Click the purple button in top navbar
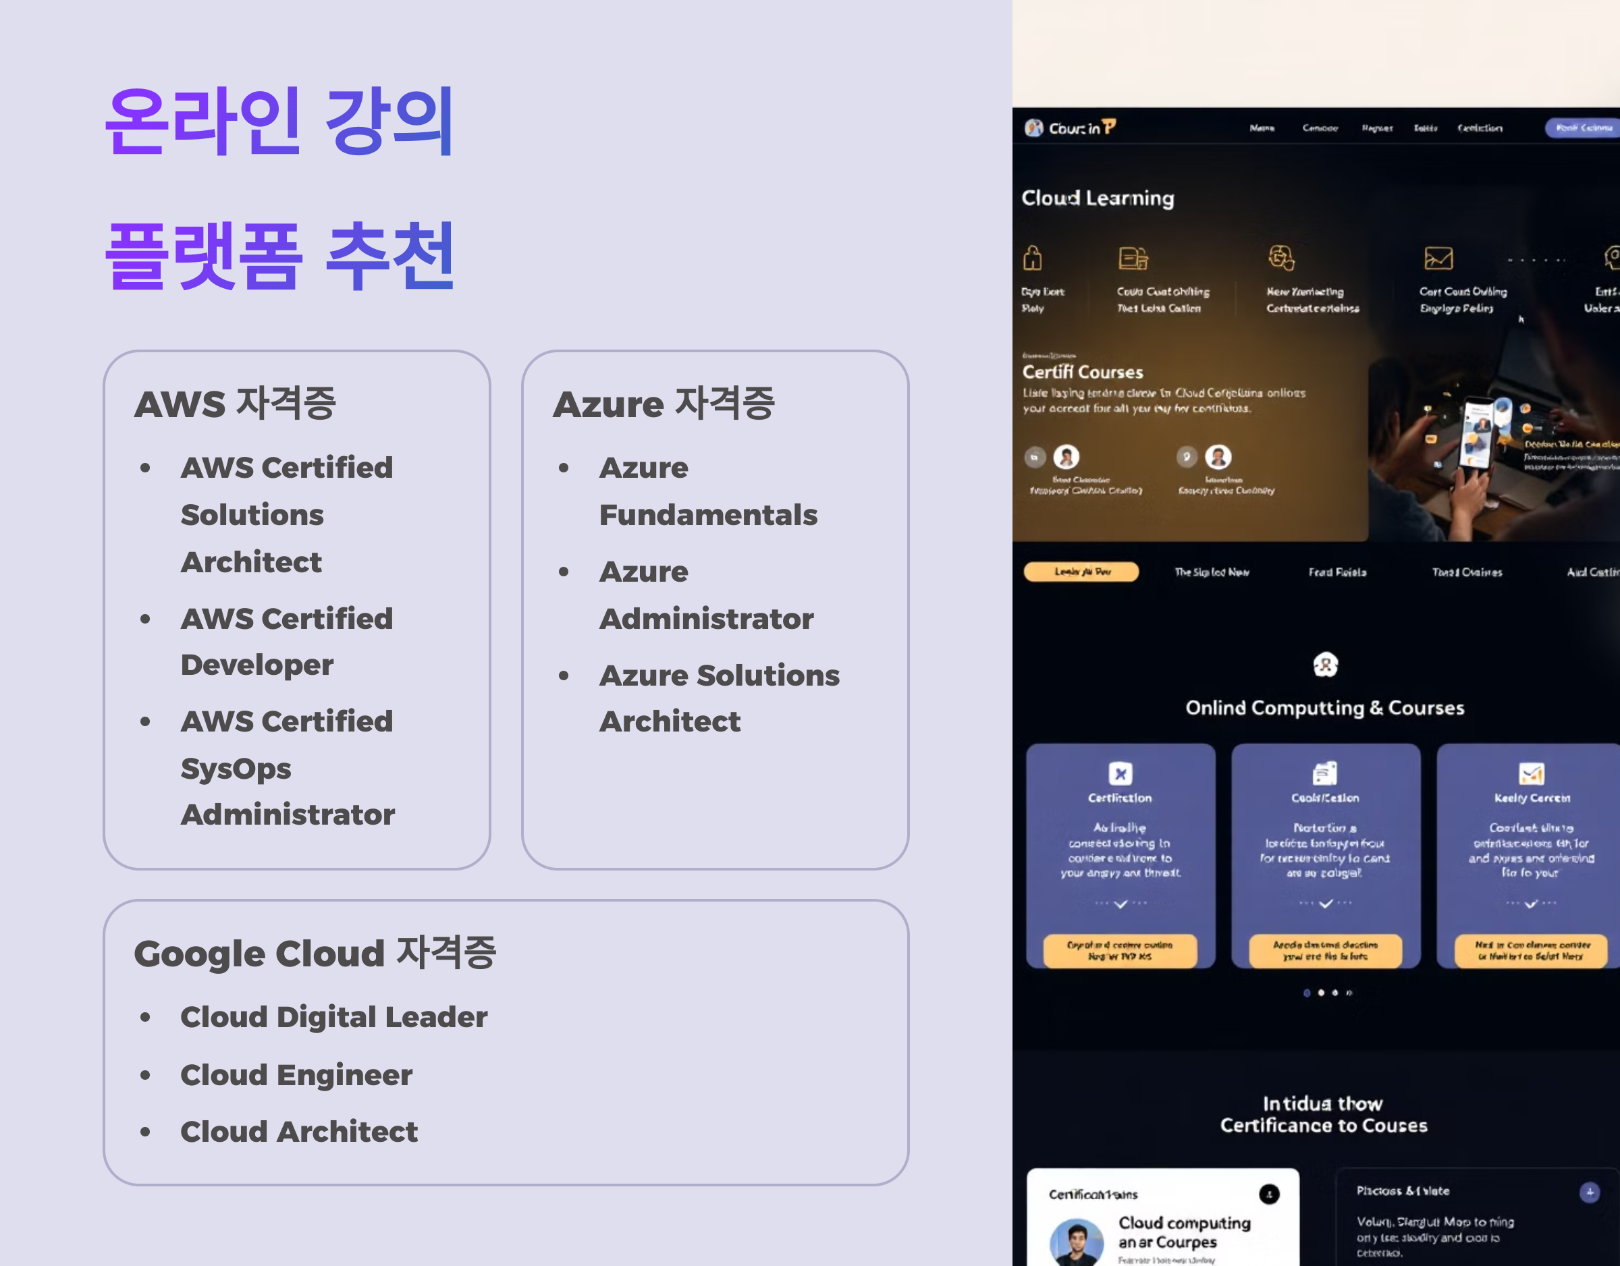Screen dimensions: 1620x1266 click(x=1583, y=128)
